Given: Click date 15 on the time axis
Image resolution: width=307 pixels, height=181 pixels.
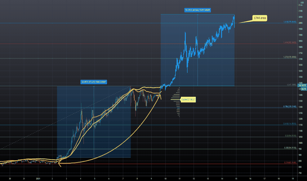Looking at the screenshot, I should pyautogui.click(x=236, y=179).
